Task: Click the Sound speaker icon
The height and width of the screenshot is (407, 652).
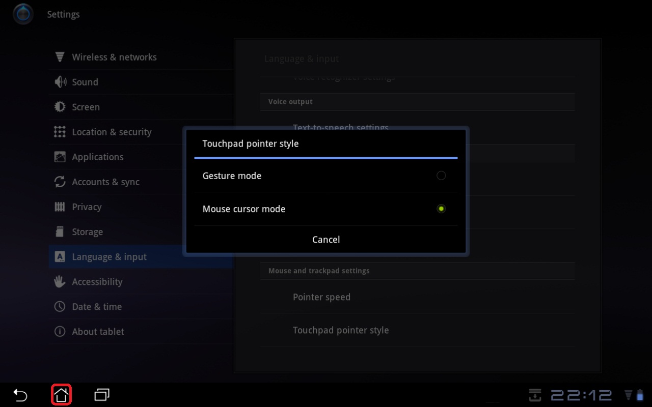Action: coord(60,82)
